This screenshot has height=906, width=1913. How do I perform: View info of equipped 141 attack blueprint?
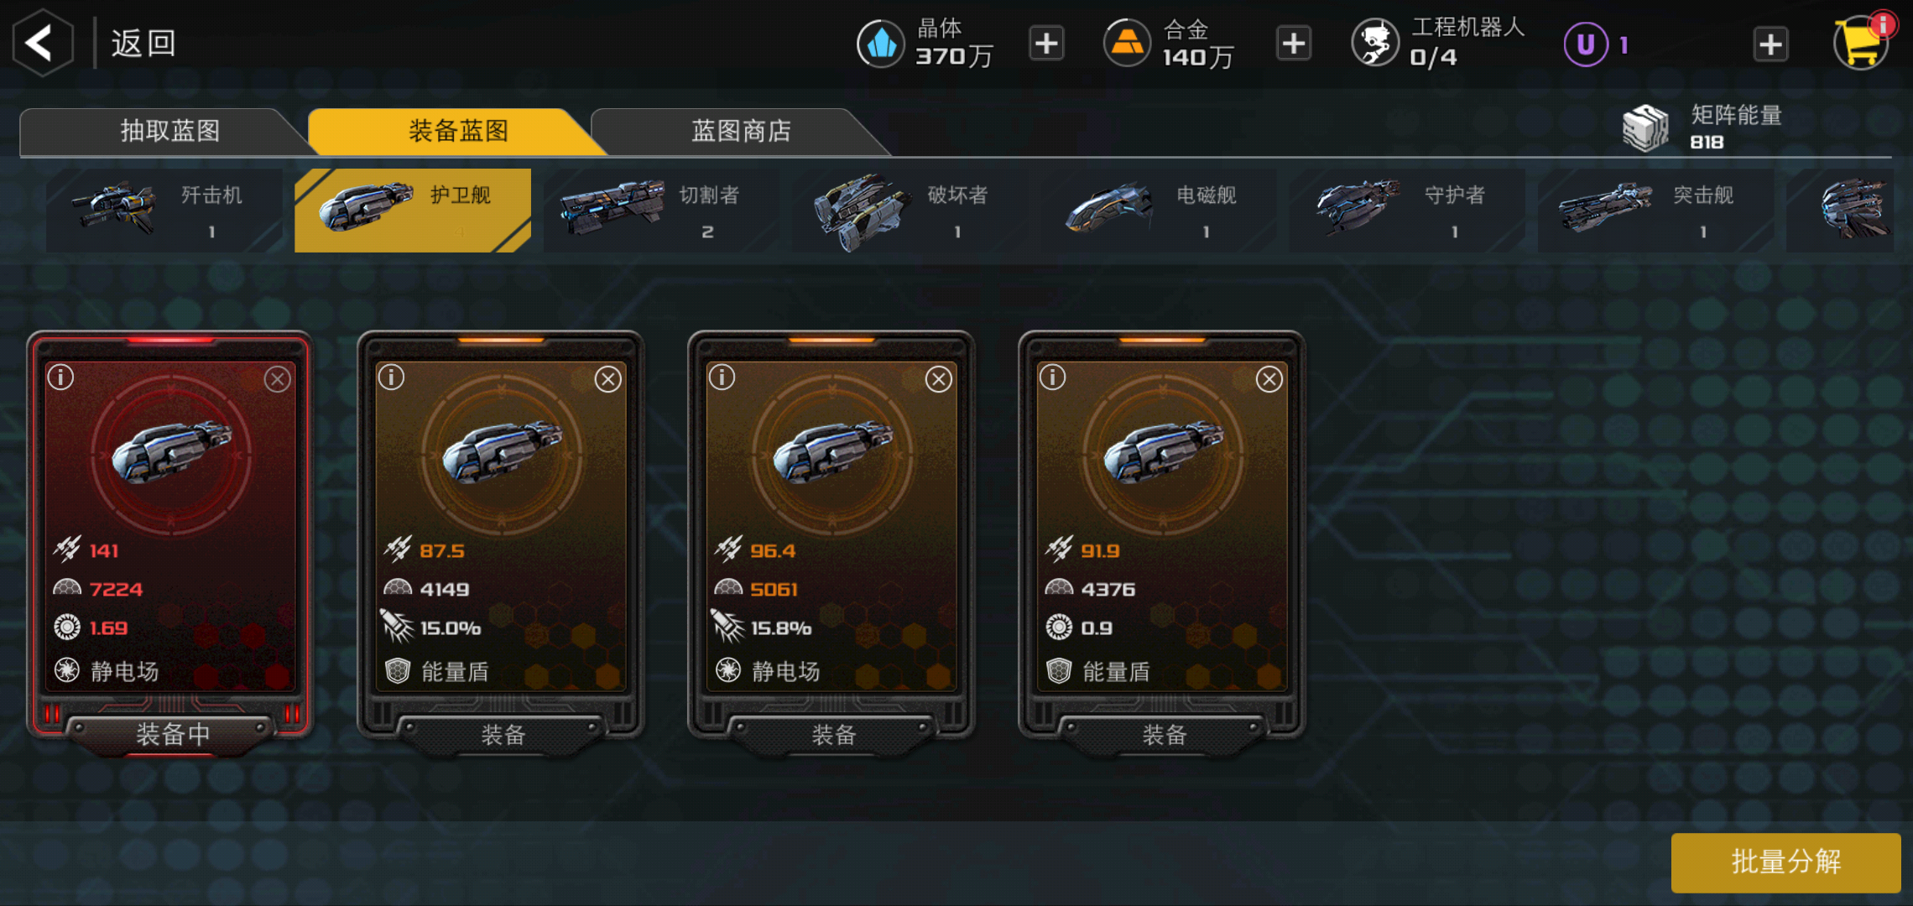pos(60,377)
